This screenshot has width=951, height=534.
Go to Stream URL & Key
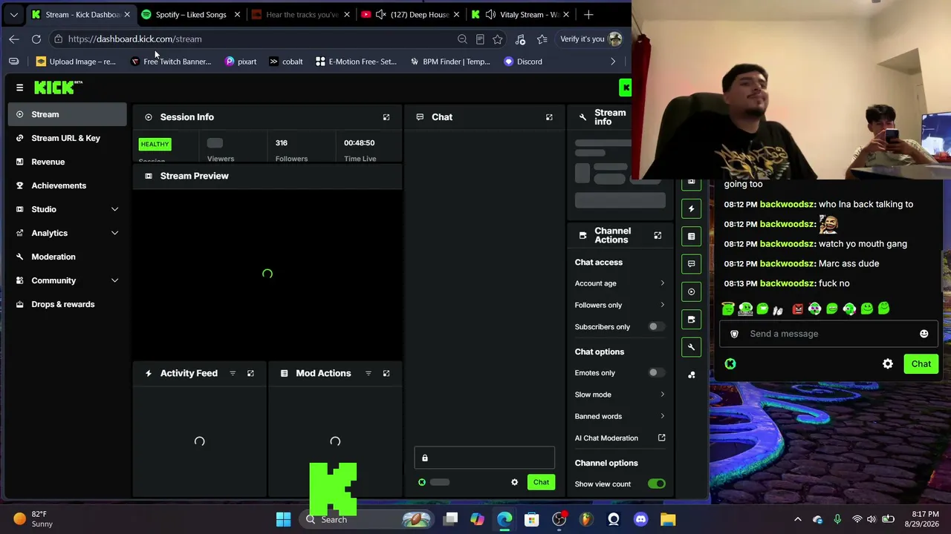point(68,138)
